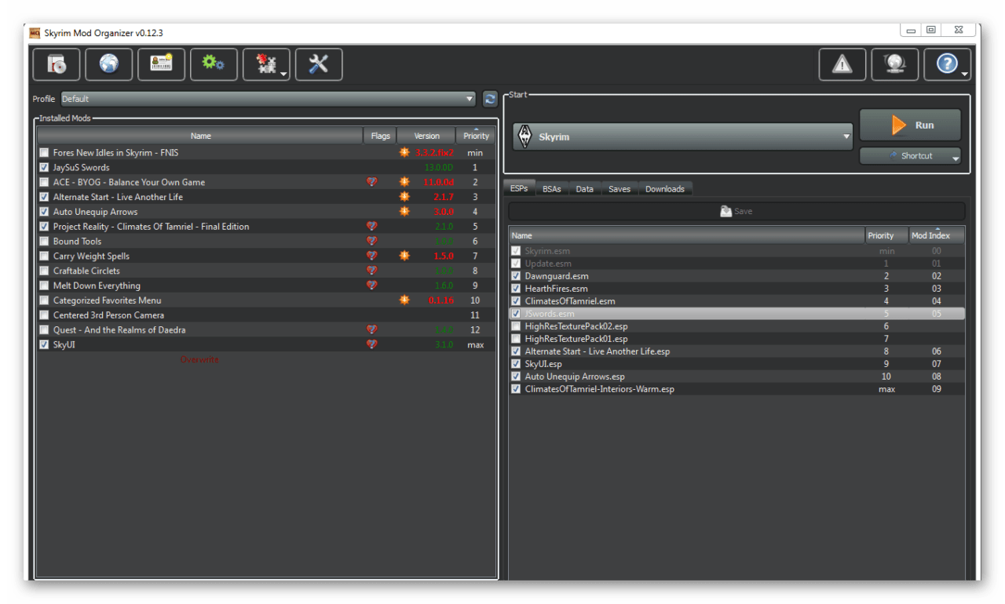Open the Data tab
The image size is (1005, 604).
coord(585,189)
